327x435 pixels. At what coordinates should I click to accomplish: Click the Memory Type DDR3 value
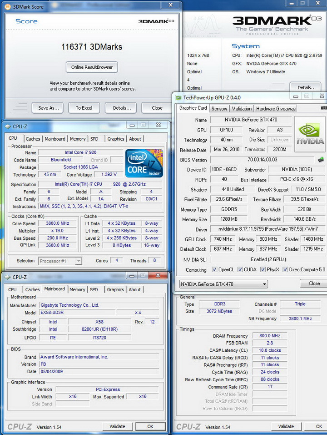pyautogui.click(x=219, y=304)
